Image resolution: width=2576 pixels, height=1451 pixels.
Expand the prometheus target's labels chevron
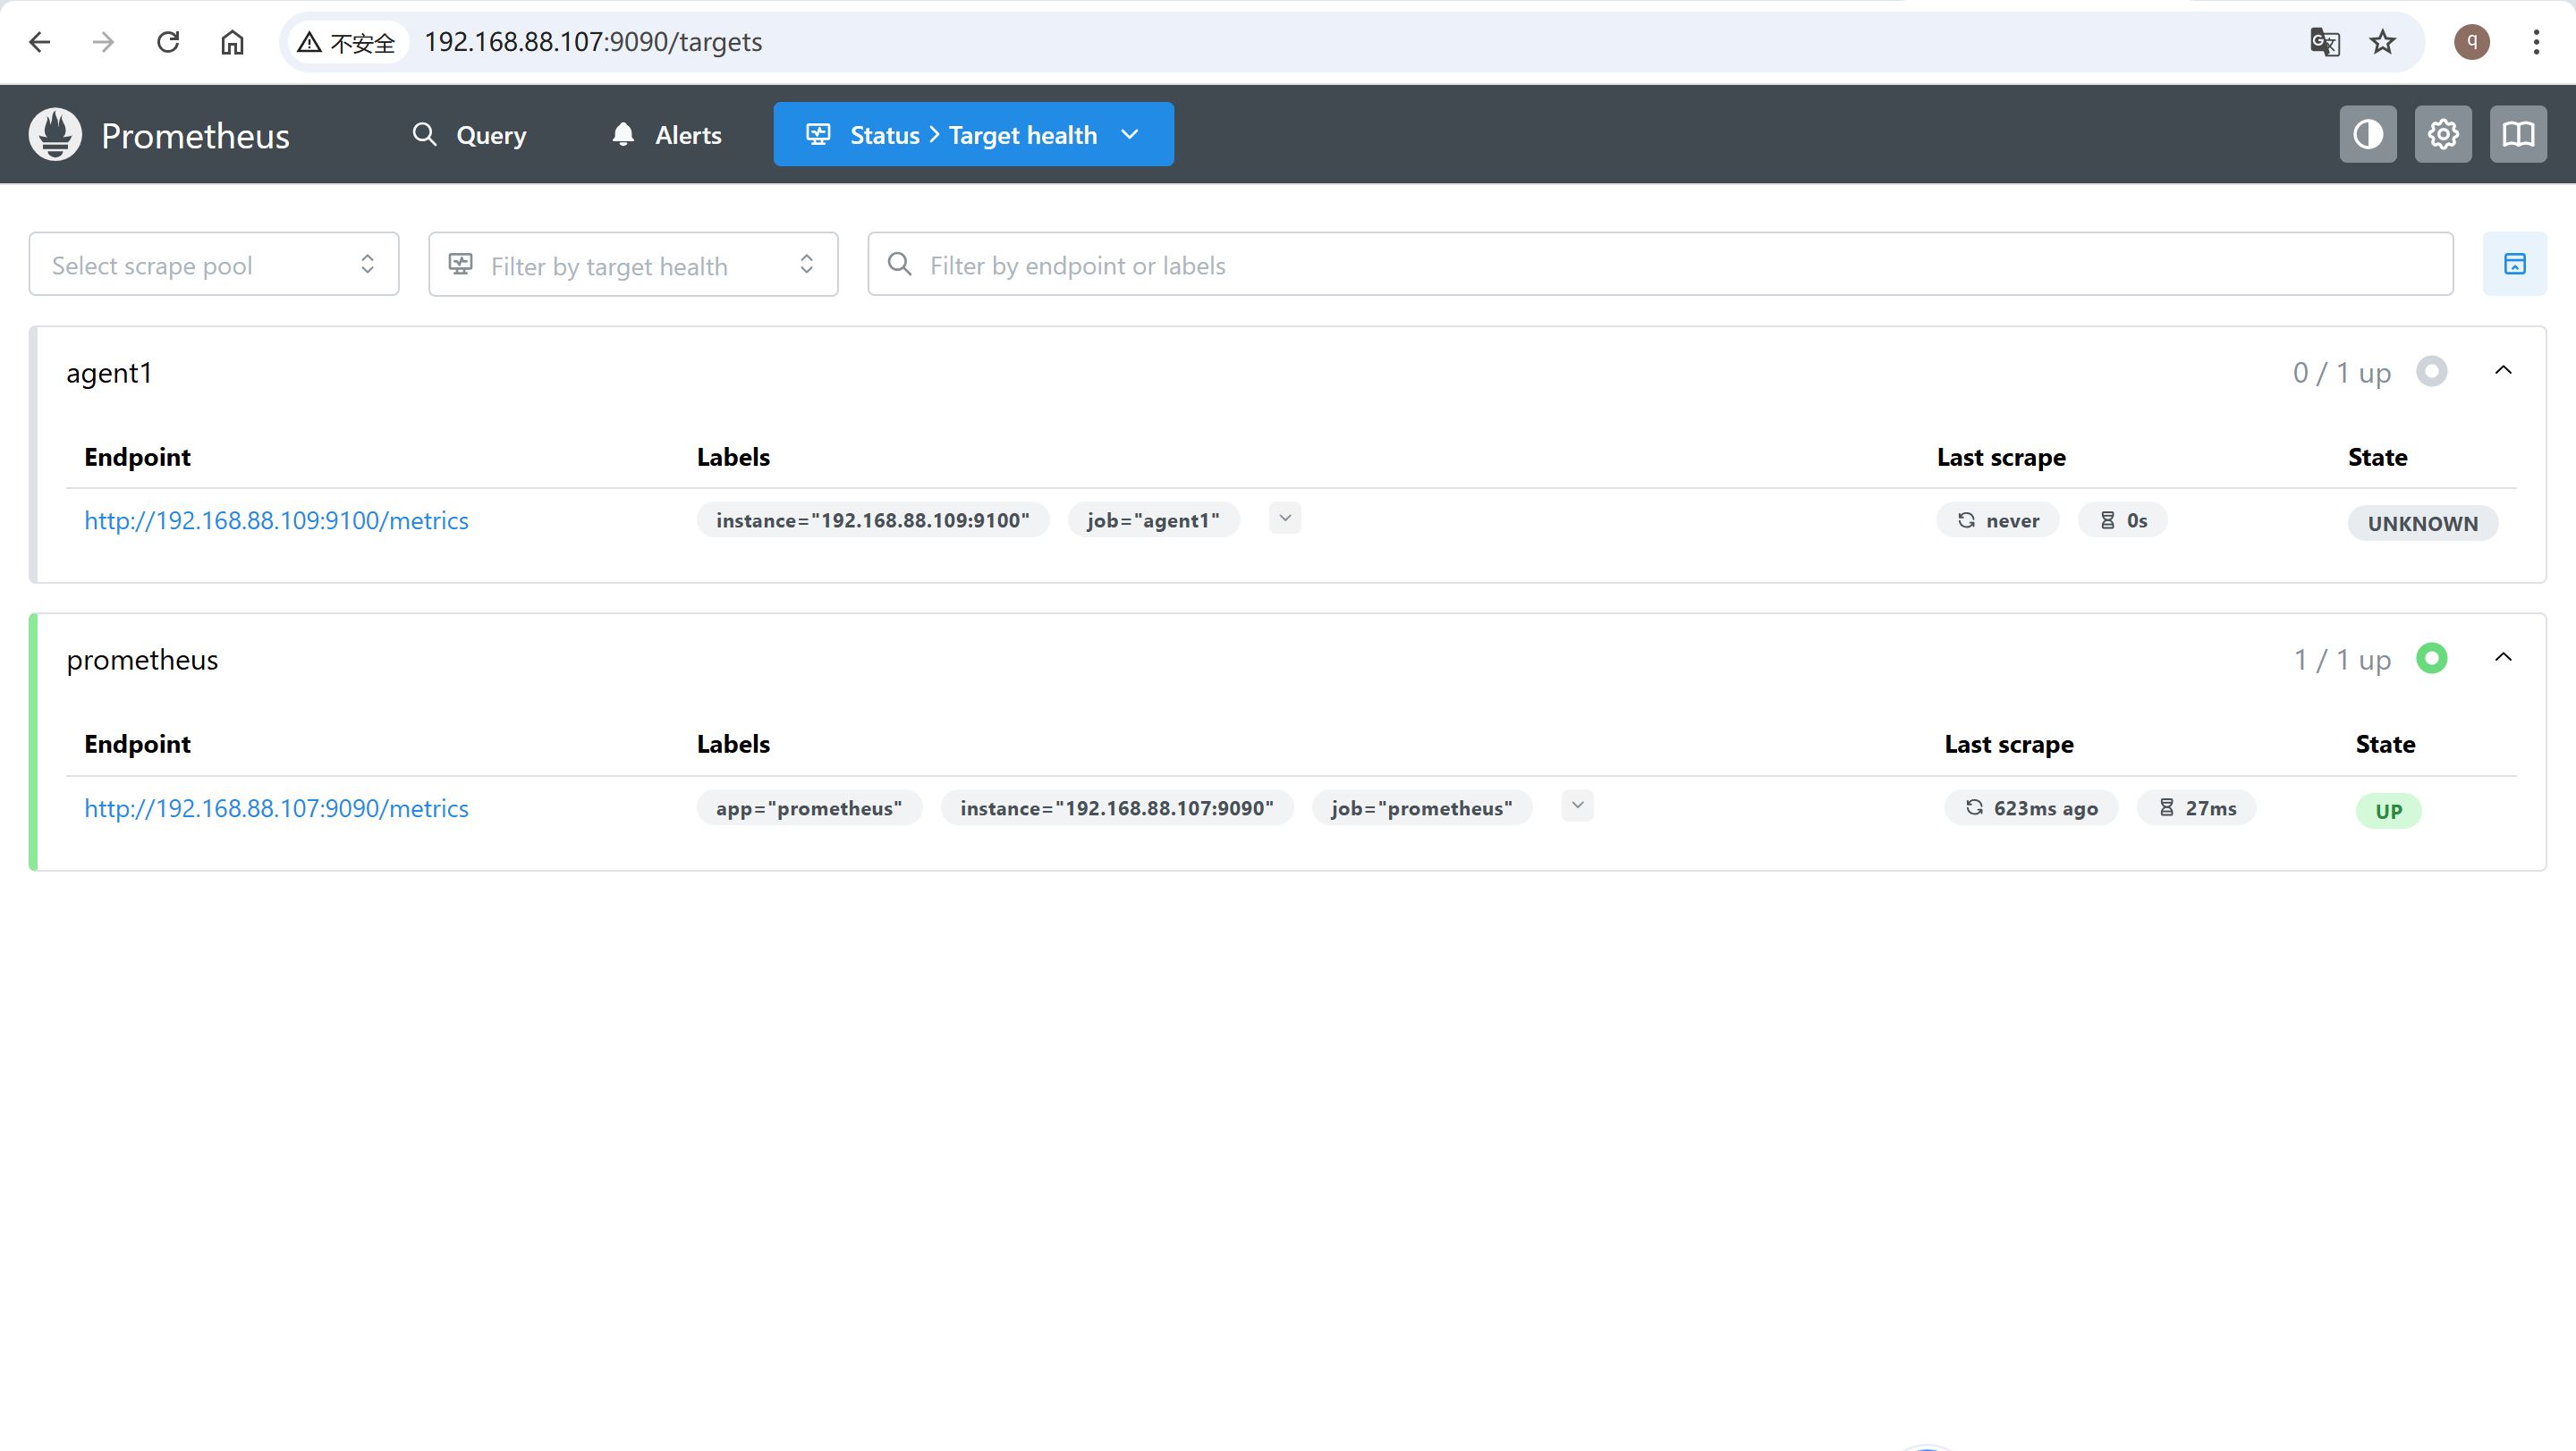(x=1577, y=806)
